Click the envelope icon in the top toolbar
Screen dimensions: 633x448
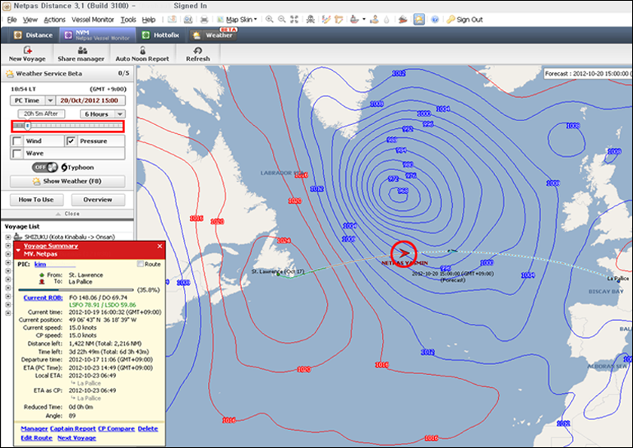(173, 20)
